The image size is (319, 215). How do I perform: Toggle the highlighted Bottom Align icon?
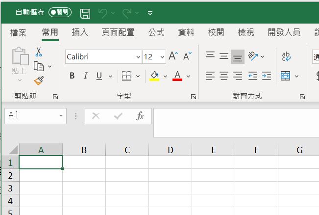click(x=238, y=56)
